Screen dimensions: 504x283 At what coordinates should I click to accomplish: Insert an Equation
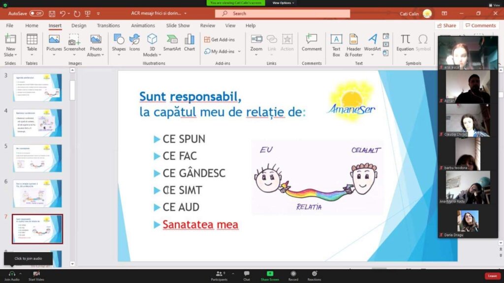405,45
